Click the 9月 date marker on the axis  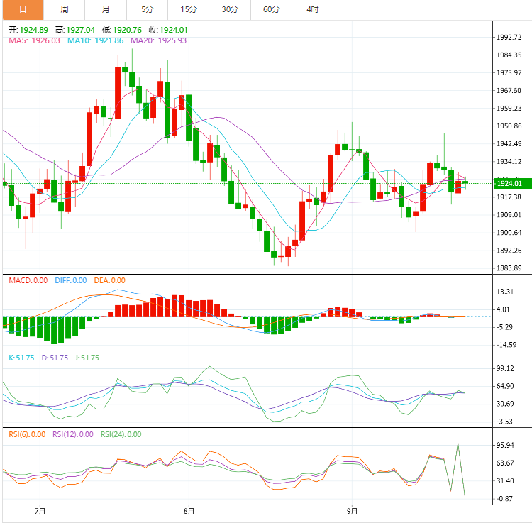(353, 510)
